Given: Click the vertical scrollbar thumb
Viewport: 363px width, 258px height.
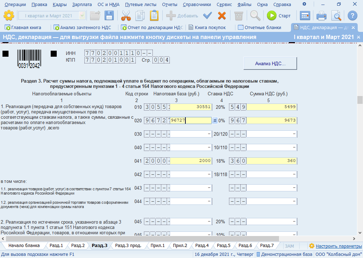Looking at the screenshot, I should (x=360, y=100).
